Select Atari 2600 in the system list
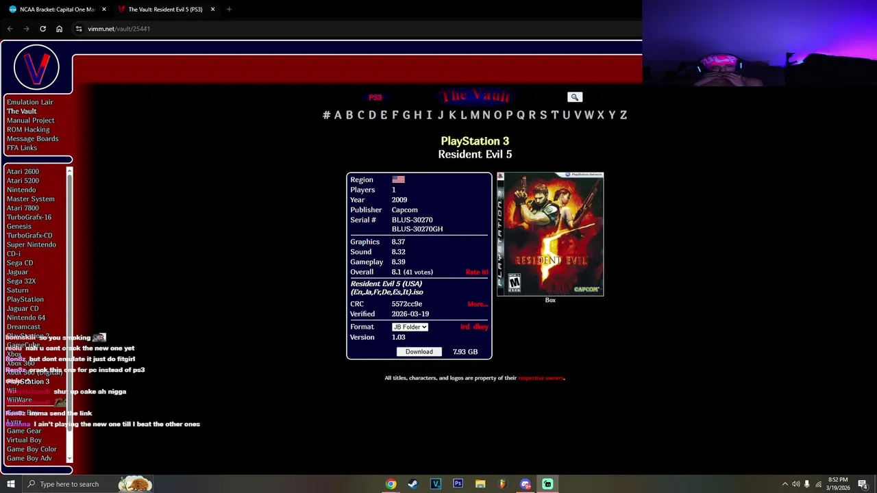 pyautogui.click(x=23, y=172)
